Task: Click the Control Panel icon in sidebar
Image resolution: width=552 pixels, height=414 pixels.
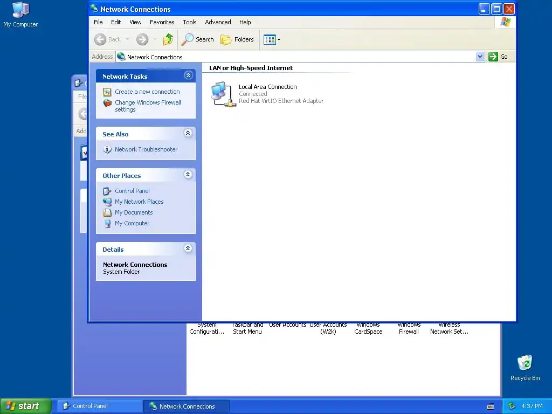Action: tap(107, 191)
